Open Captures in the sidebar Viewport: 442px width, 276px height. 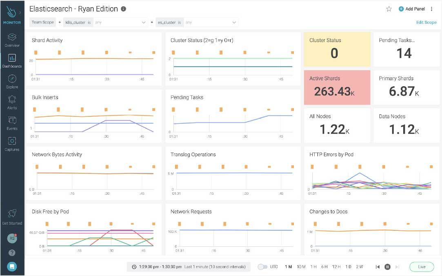(12, 142)
